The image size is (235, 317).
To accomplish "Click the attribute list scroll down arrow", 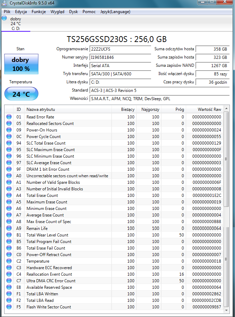I will click(226, 310).
